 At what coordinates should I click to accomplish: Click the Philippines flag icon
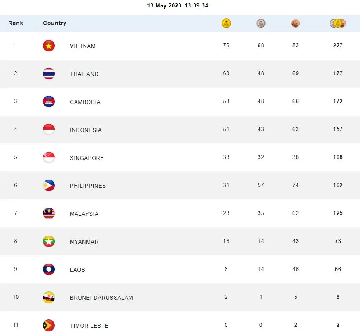49,185
